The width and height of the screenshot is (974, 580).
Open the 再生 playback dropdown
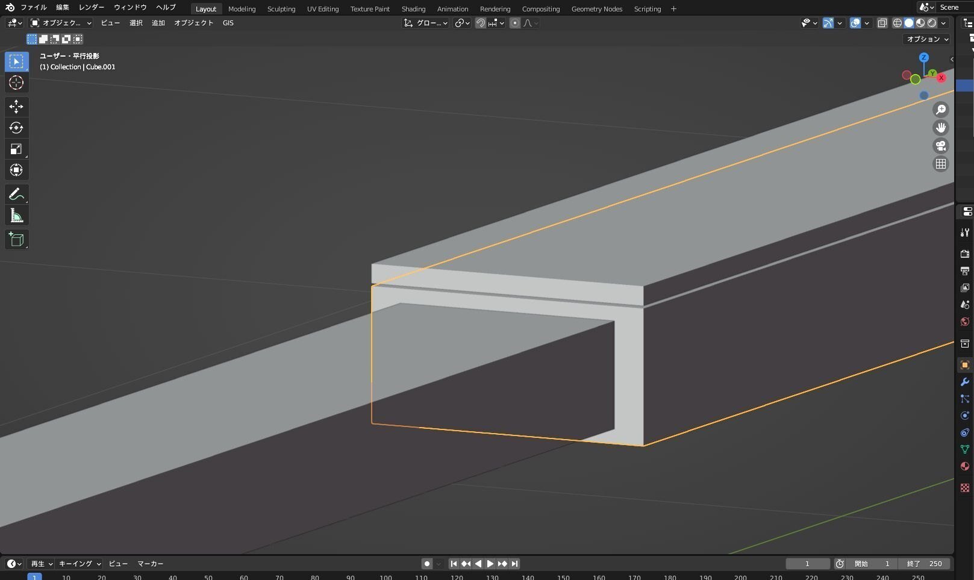pyautogui.click(x=42, y=564)
